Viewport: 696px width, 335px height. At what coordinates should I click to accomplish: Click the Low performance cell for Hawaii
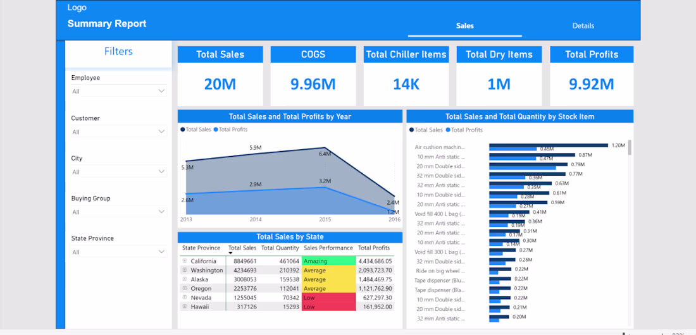(x=328, y=306)
